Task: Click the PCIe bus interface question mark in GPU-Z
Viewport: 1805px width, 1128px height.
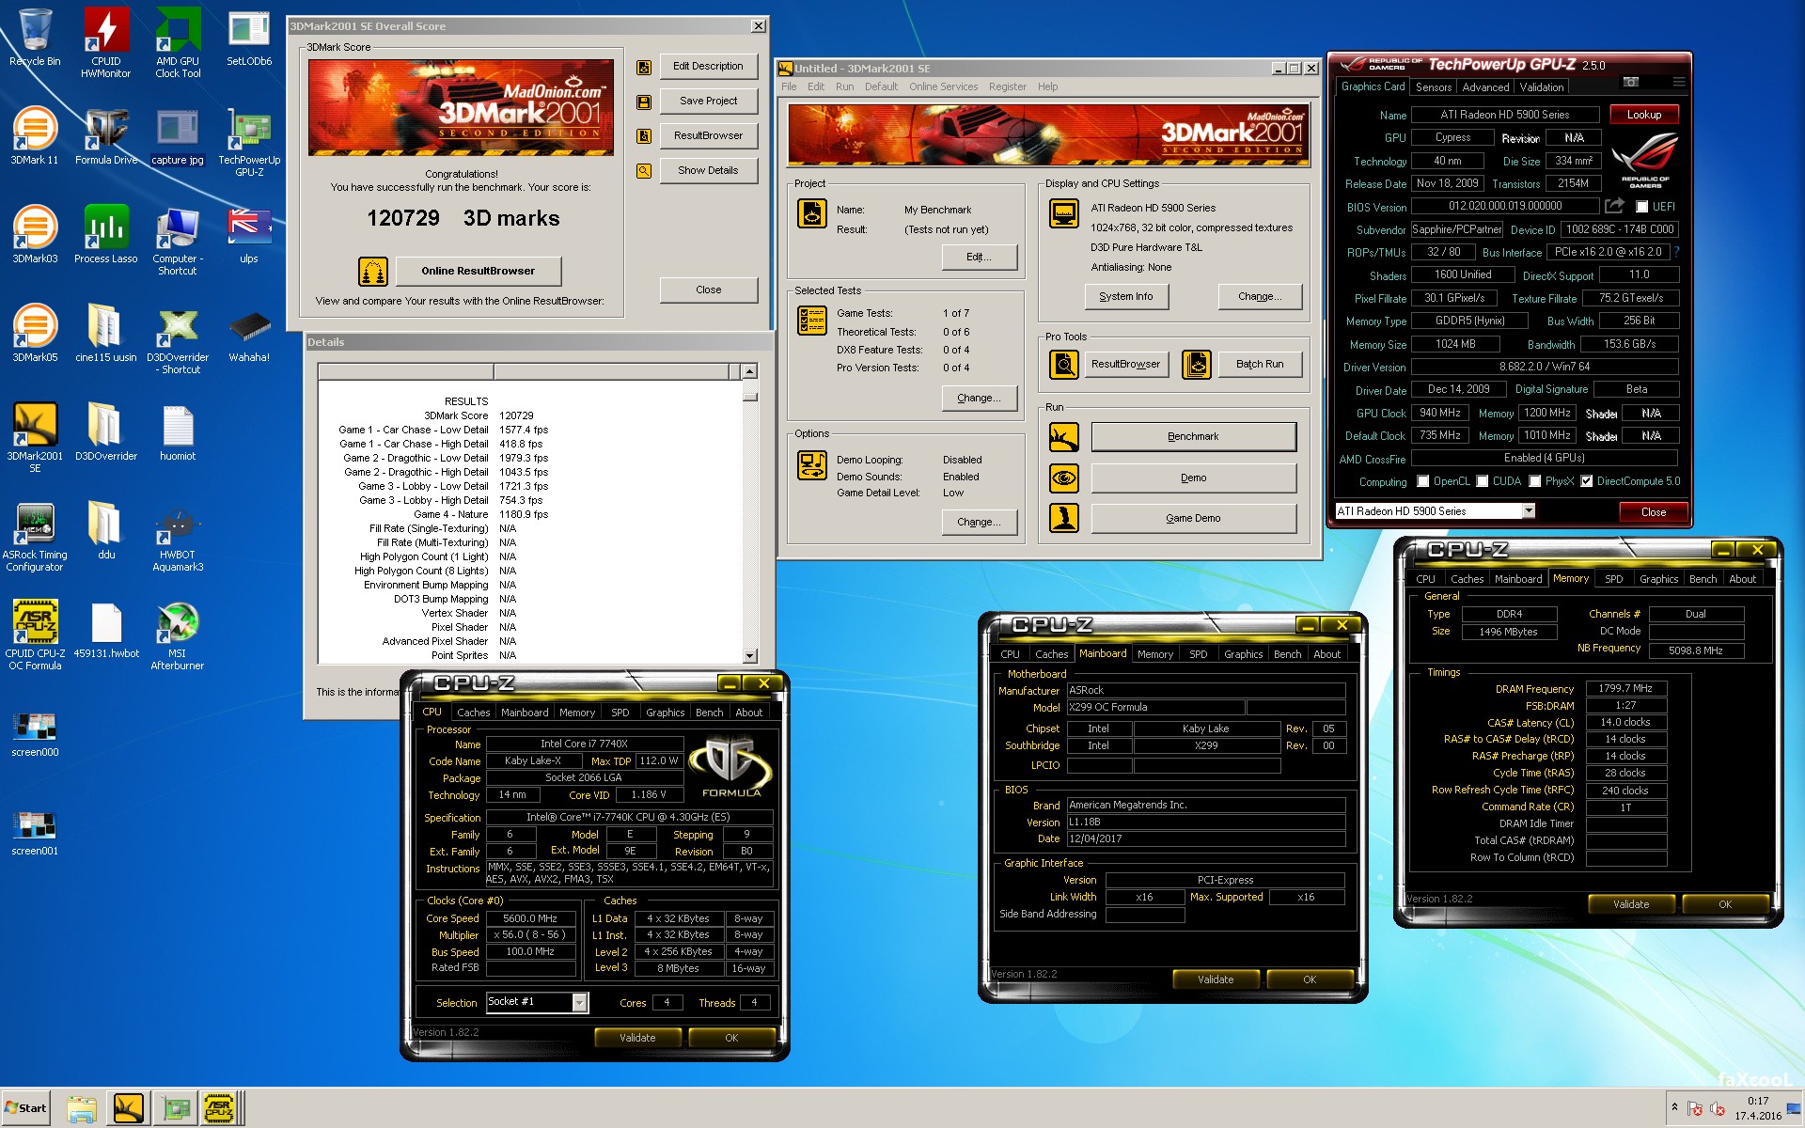Action: tap(1676, 252)
